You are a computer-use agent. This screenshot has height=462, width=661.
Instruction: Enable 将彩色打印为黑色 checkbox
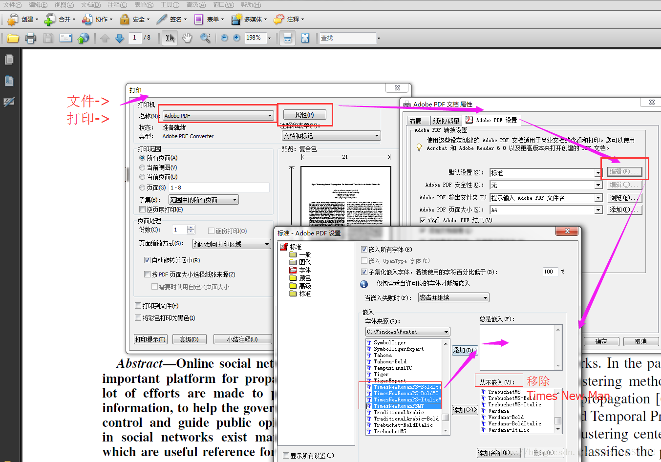pyautogui.click(x=138, y=318)
